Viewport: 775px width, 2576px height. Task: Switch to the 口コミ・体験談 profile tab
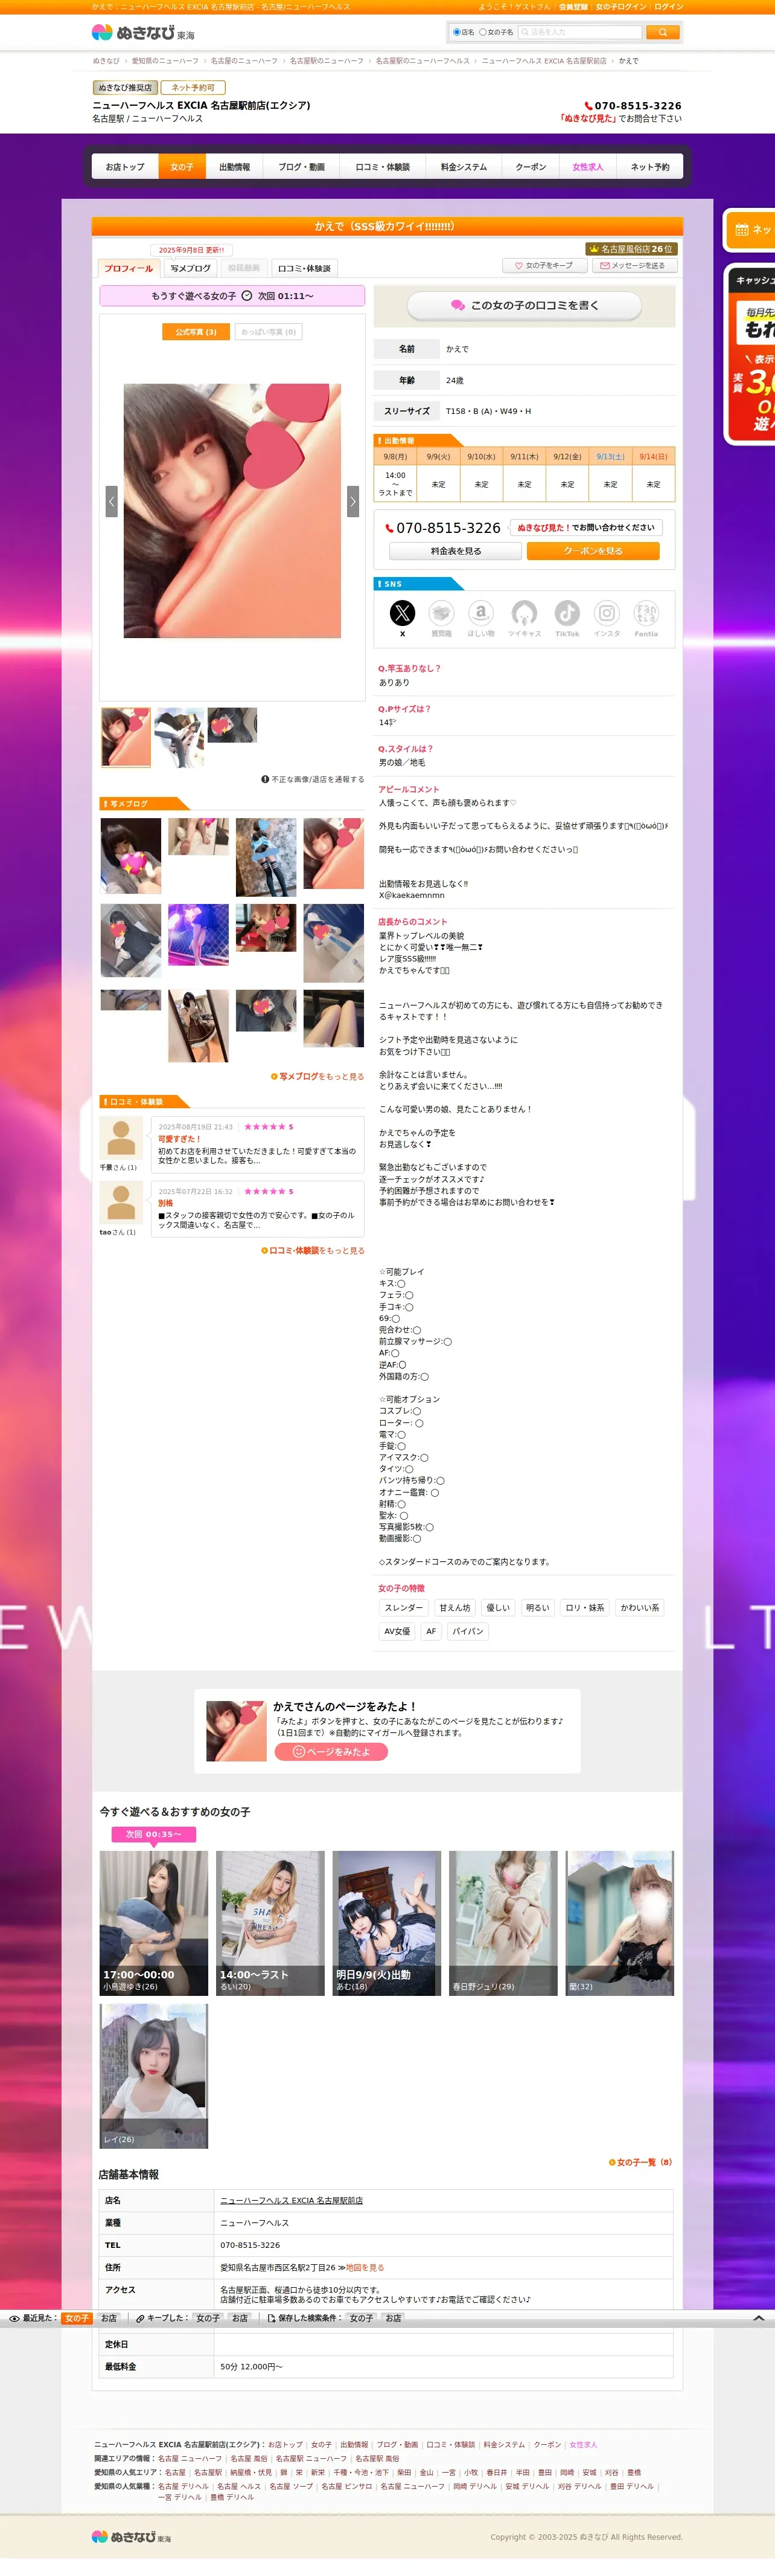click(304, 268)
